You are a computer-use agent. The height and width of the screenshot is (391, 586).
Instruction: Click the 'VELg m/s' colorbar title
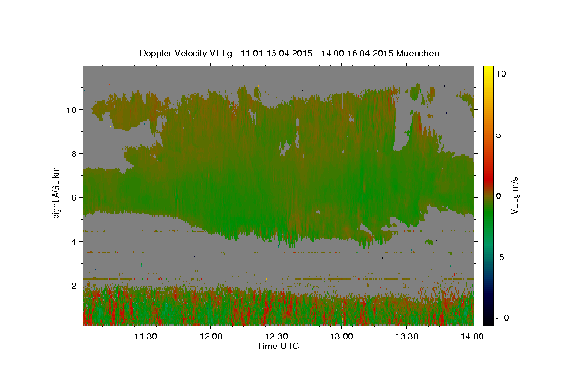[x=515, y=195]
